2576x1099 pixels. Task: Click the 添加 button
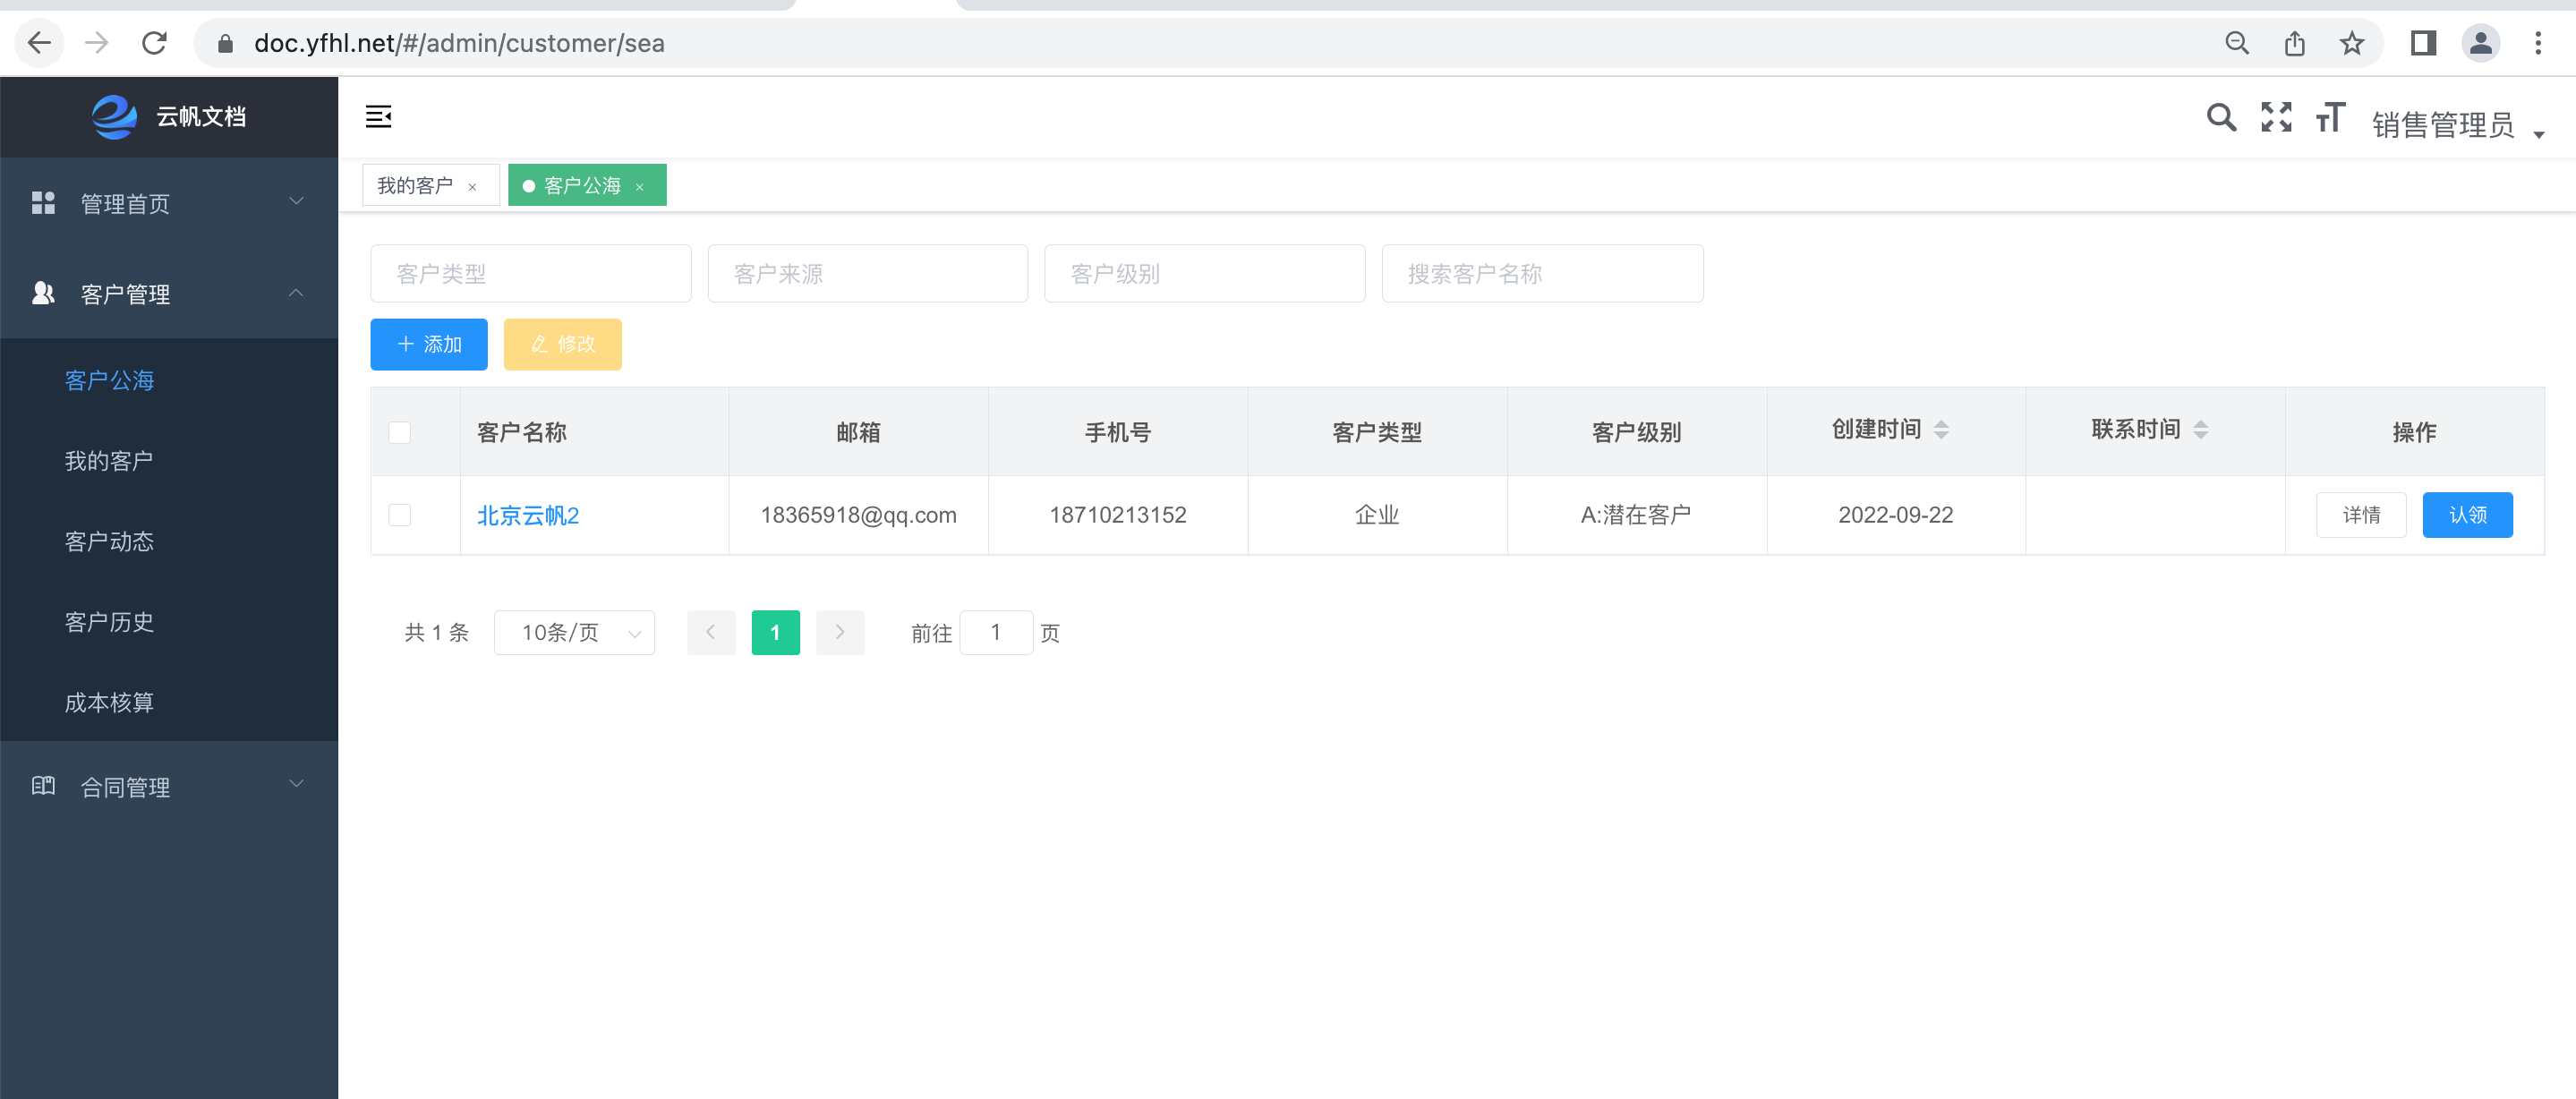coord(429,345)
